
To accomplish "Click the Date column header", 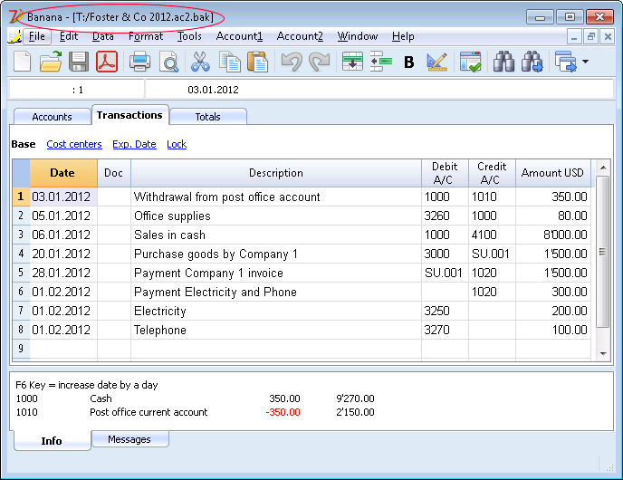I will point(63,173).
